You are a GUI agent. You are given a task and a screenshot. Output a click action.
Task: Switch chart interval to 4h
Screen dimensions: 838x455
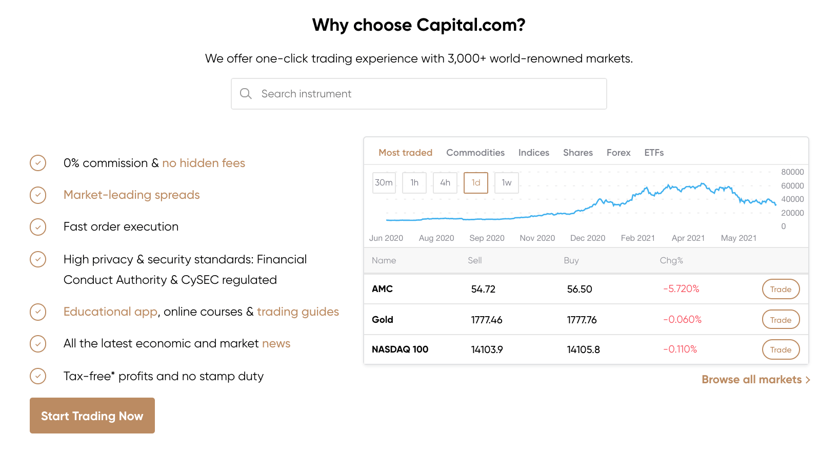pyautogui.click(x=445, y=182)
